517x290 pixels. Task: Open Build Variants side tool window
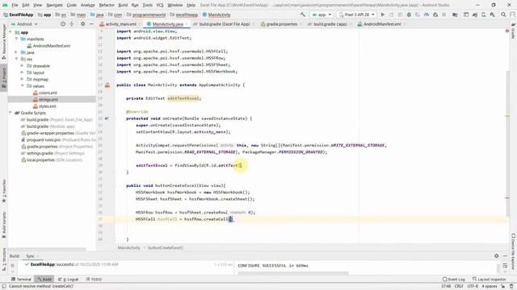(4, 224)
